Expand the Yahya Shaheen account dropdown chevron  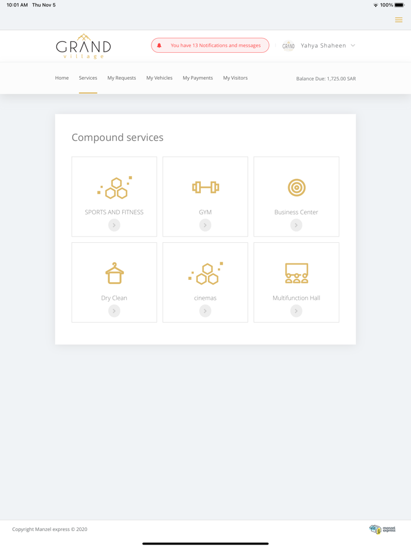(x=353, y=45)
